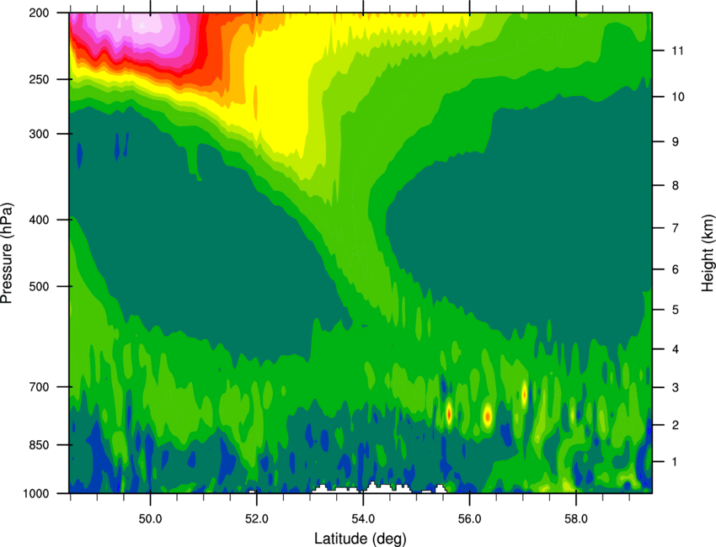This screenshot has width=716, height=547.
Task: Click the 5 km height label
Action: coord(676,310)
